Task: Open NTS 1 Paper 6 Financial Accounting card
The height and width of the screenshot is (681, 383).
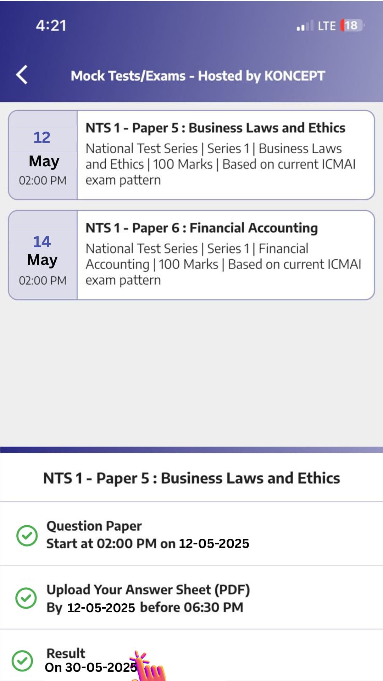Action: [x=226, y=255]
